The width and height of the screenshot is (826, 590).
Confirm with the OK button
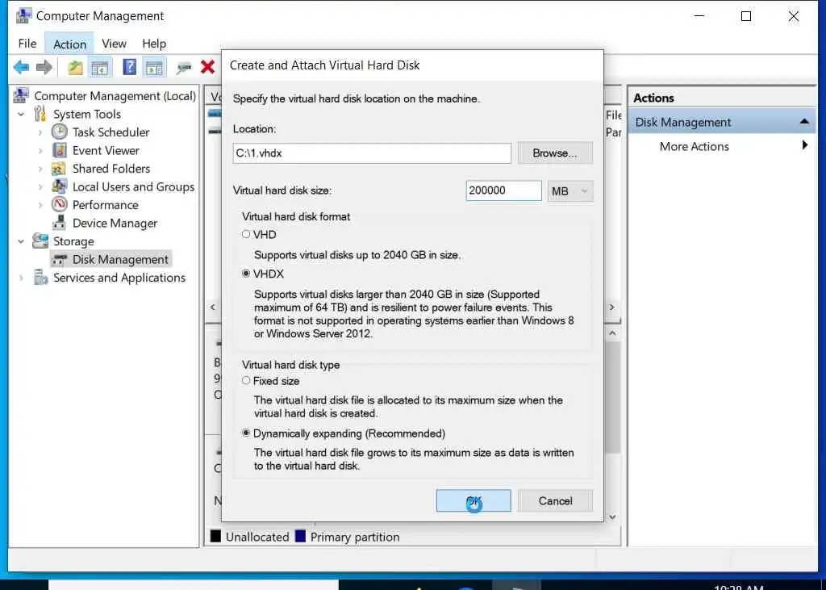[473, 500]
